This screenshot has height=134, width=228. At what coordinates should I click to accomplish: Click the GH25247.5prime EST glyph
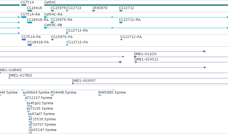30,133
